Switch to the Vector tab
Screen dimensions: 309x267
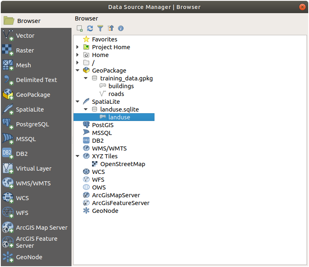click(x=25, y=36)
